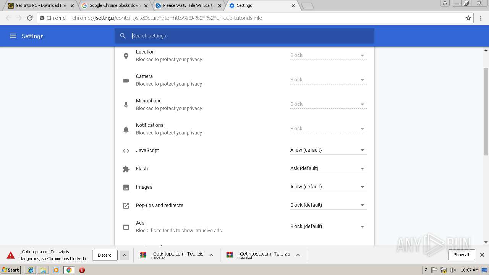This screenshot has width=489, height=275.
Task: Open the Camera permission dropdown
Action: [329, 80]
